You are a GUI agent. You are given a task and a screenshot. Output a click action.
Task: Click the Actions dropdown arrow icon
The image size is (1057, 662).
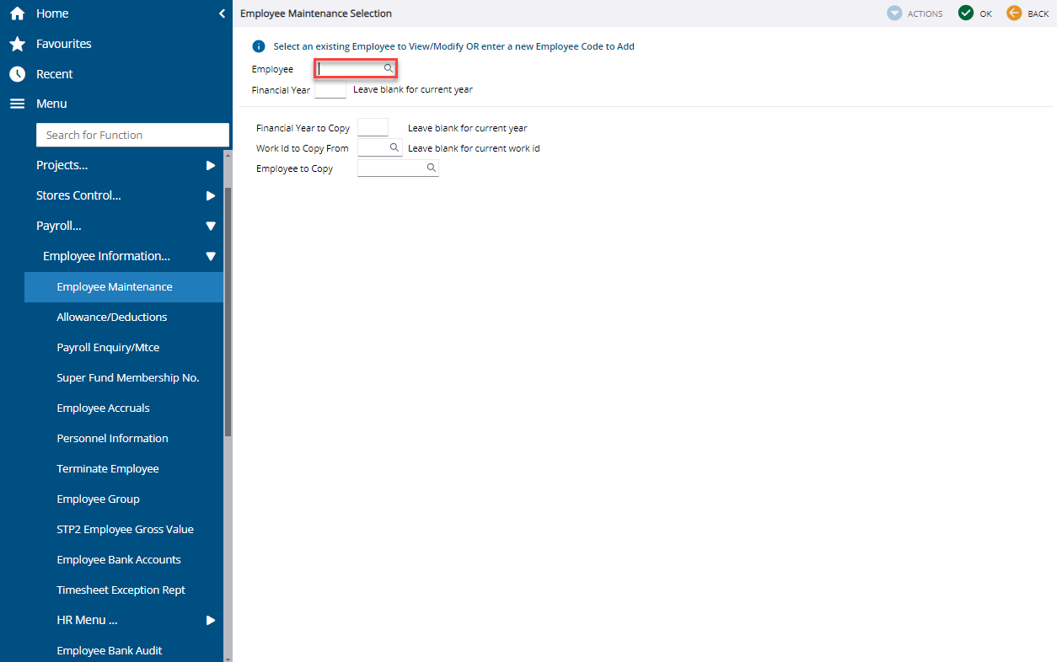[894, 13]
